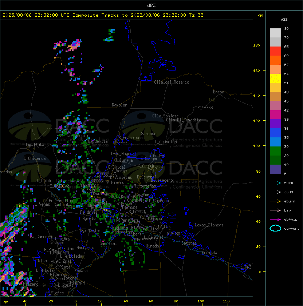Click the 'TUNUYAN' map label

coord(77,283)
